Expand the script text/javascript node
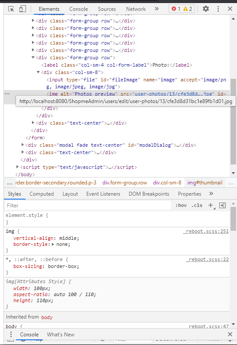Viewport: 237px width, 345px height. click(x=18, y=167)
